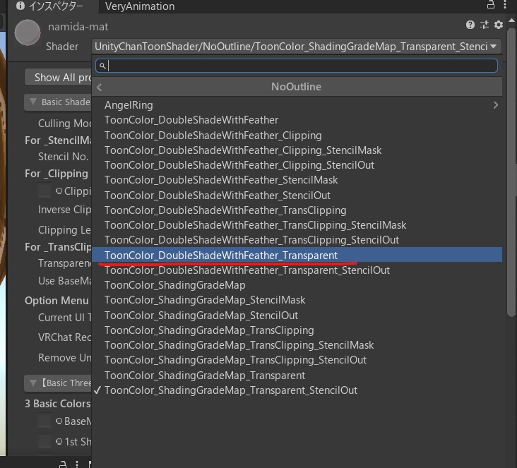517x468 pixels.
Task: Click the namida-mat material preview sphere
Action: pyautogui.click(x=28, y=32)
